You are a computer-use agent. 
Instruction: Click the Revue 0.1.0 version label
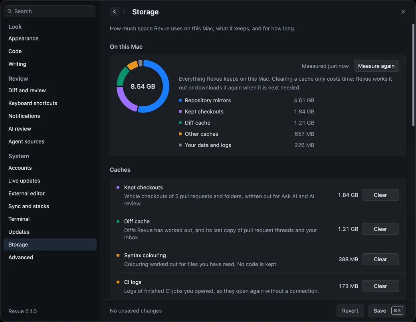22,311
